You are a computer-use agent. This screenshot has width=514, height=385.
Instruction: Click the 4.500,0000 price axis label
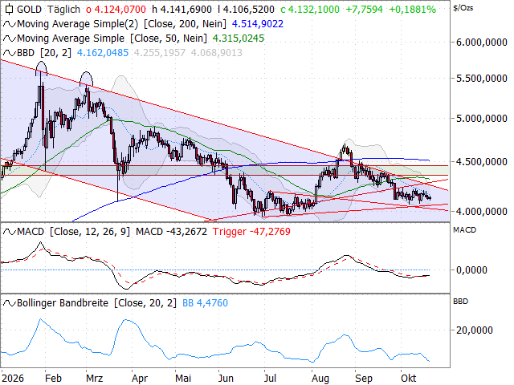[x=482, y=162]
